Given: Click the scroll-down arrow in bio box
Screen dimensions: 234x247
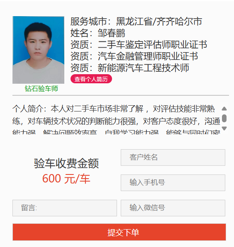Looking at the screenshot, I should click(x=224, y=128).
